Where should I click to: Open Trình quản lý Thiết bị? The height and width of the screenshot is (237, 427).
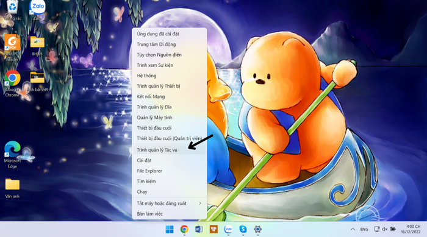170,86
